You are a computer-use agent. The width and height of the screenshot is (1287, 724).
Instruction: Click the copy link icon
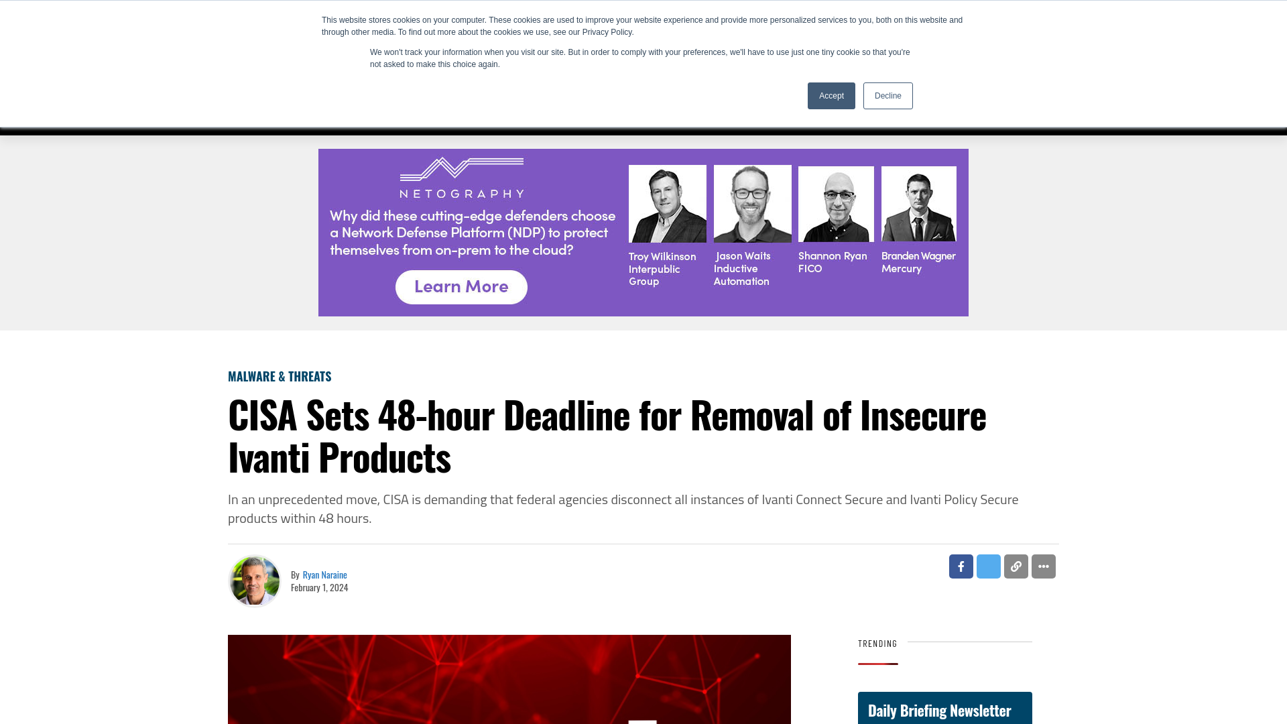[x=1016, y=566]
